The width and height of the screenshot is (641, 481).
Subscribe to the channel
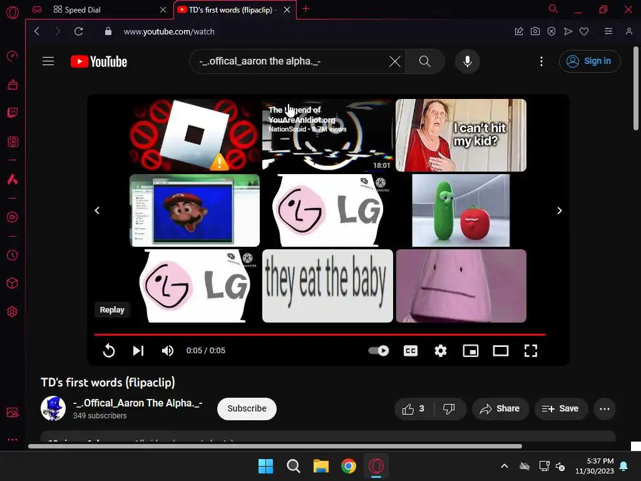click(x=247, y=408)
